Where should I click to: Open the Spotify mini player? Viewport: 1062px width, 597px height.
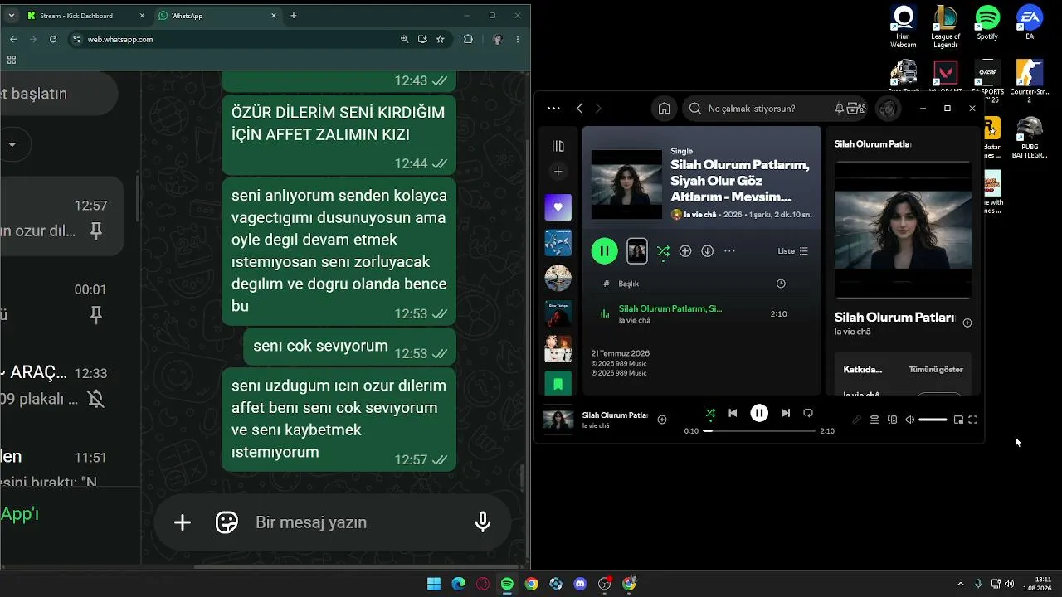958,420
